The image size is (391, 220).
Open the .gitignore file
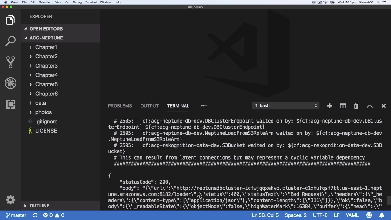click(x=60, y=122)
